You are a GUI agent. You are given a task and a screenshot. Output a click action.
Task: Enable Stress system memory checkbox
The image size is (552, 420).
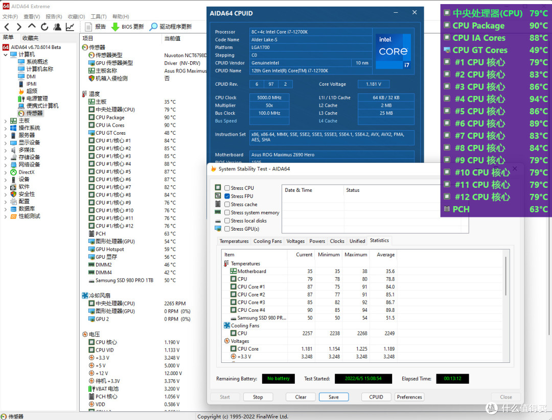click(227, 213)
